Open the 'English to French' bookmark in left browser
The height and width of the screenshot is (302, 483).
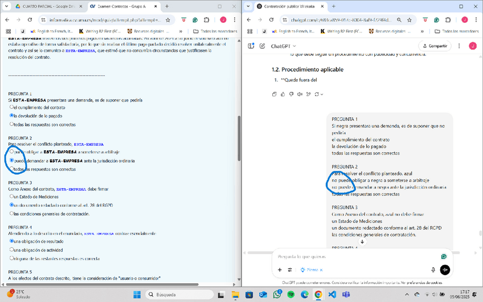[52, 31]
